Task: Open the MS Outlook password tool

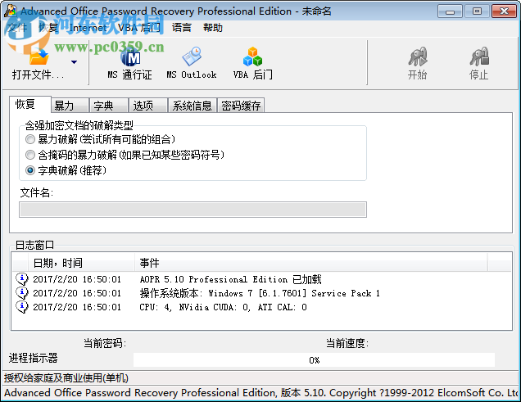Action: [x=192, y=65]
